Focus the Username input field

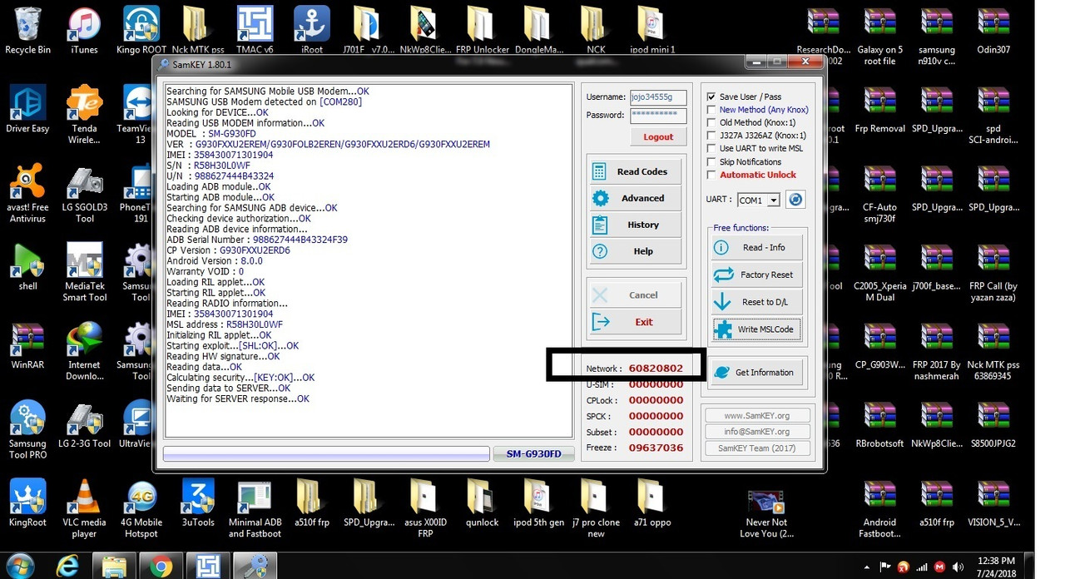point(658,97)
